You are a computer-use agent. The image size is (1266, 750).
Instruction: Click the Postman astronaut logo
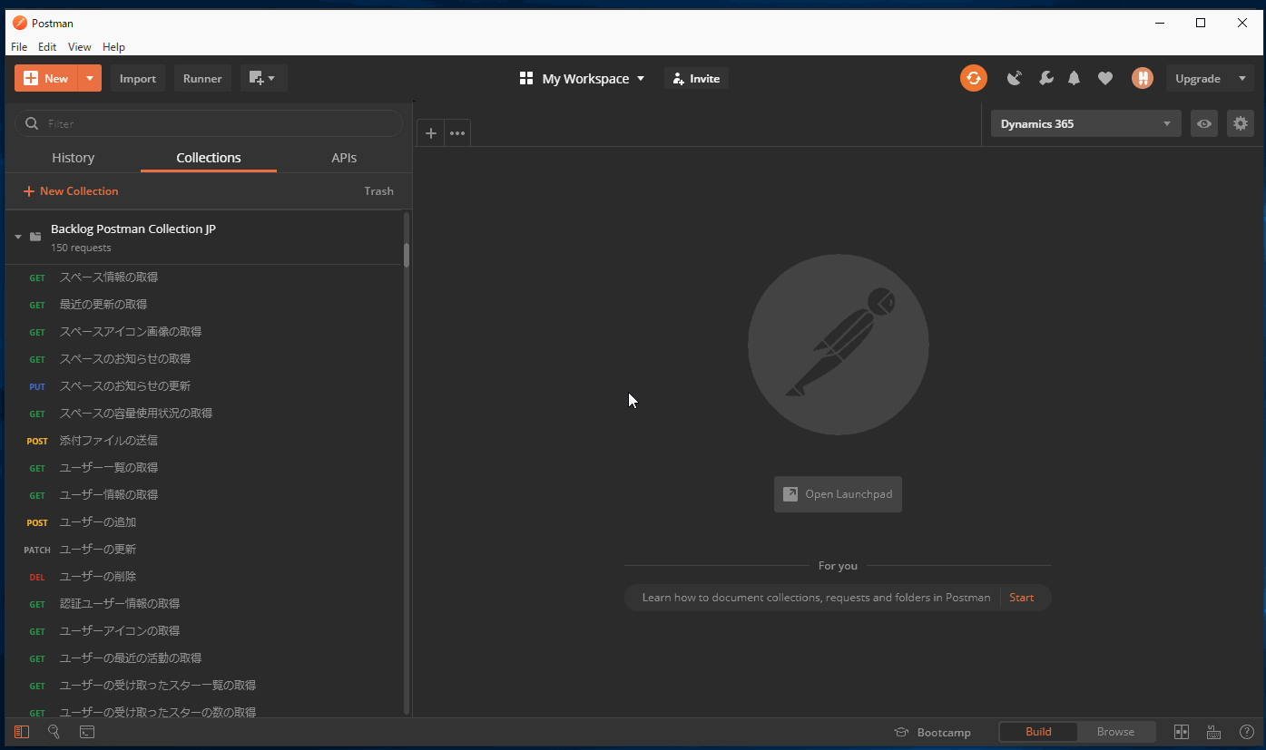[839, 345]
